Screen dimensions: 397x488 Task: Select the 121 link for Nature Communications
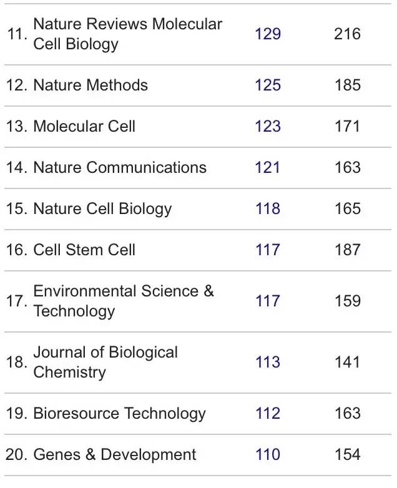(268, 167)
